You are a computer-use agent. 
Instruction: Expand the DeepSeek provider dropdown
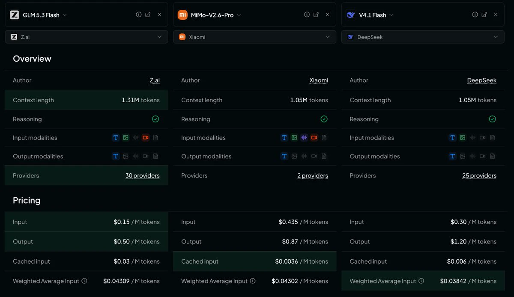pyautogui.click(x=423, y=37)
